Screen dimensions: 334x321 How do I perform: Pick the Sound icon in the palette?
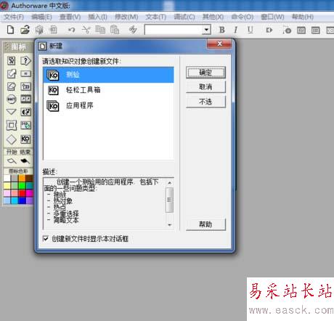[26, 112]
